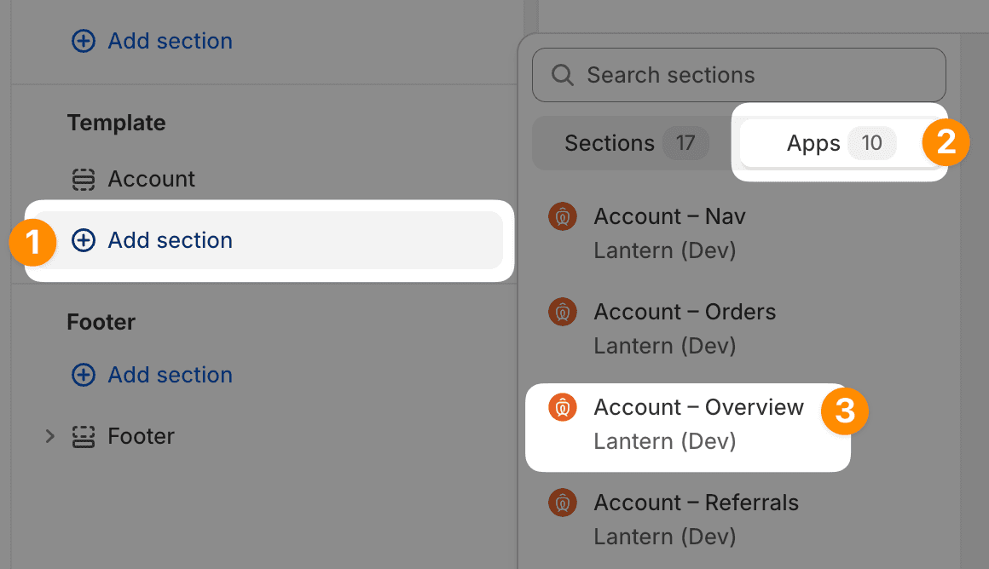This screenshot has width=989, height=569.
Task: Click the Lantern icon beside Account – Referrals
Action: (562, 503)
